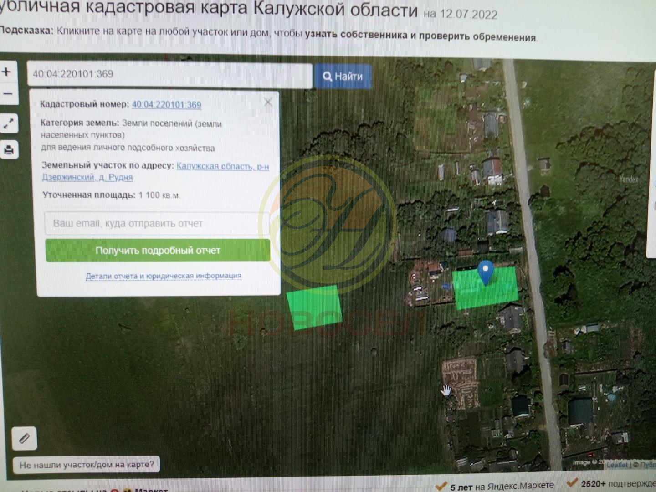The height and width of the screenshot is (492, 656).
Task: Click the blue location marker pin
Action: coord(486,272)
